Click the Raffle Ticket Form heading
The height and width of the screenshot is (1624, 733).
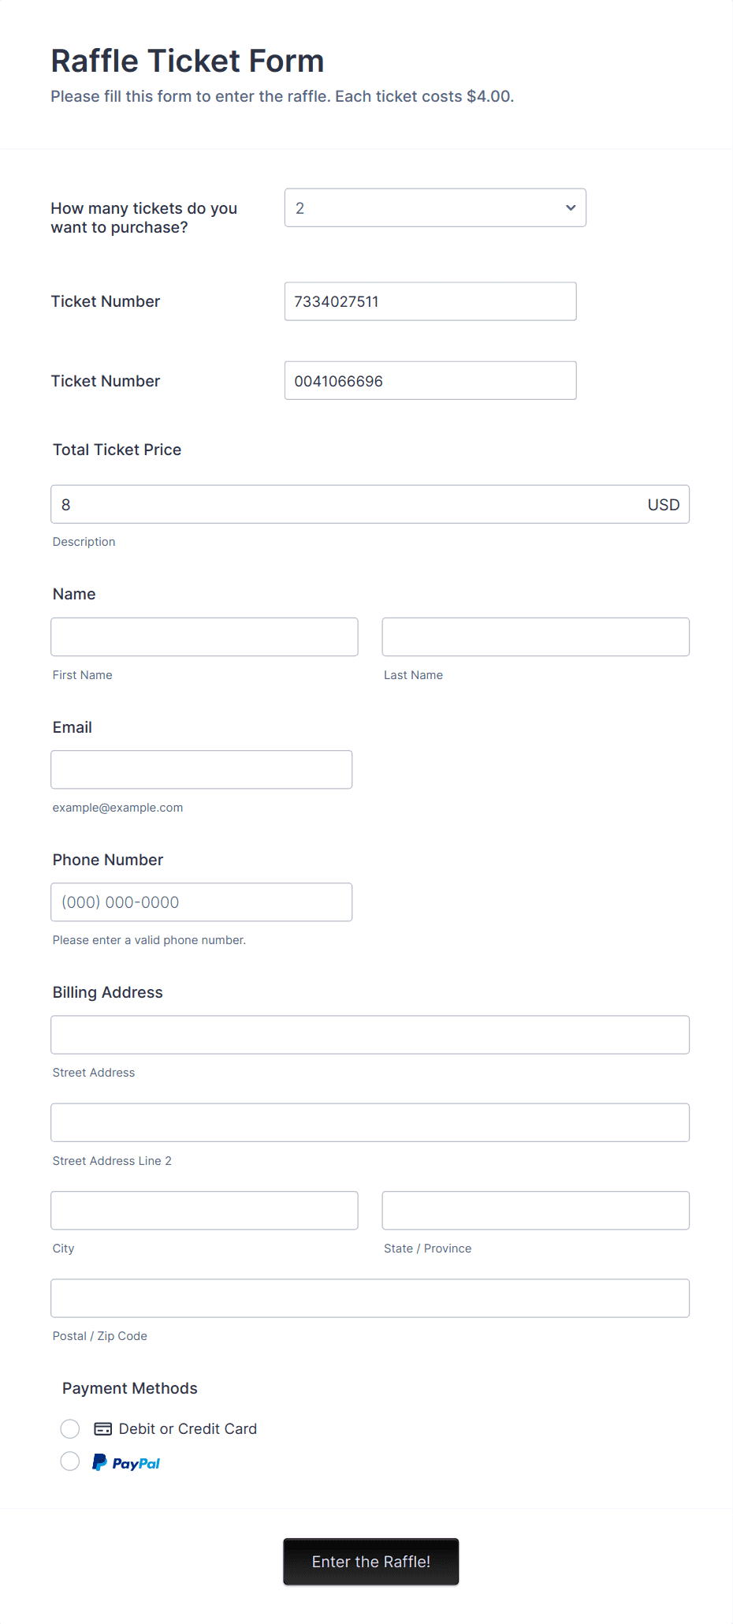click(x=186, y=60)
